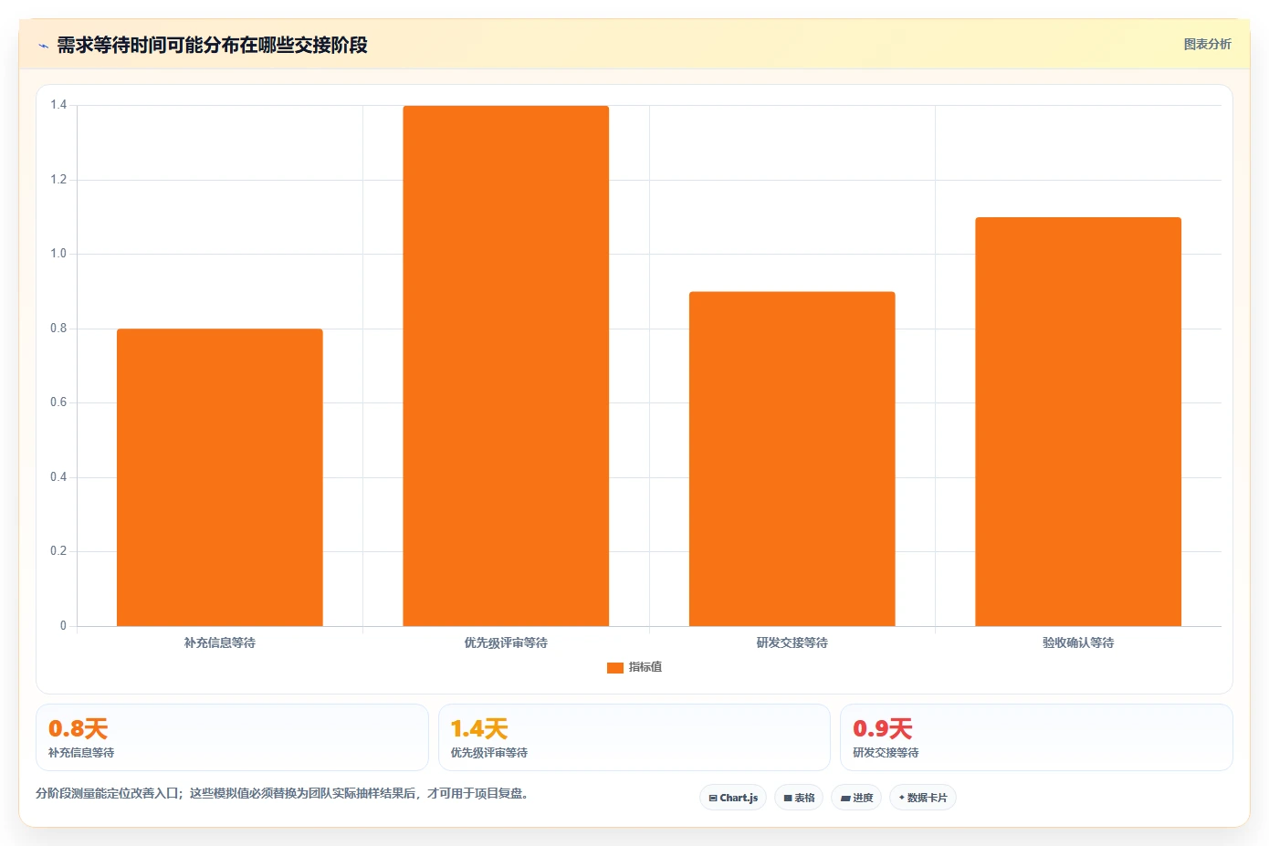Click the 验收确认等待 bar in chart
This screenshot has width=1269, height=846.
[x=1078, y=422]
